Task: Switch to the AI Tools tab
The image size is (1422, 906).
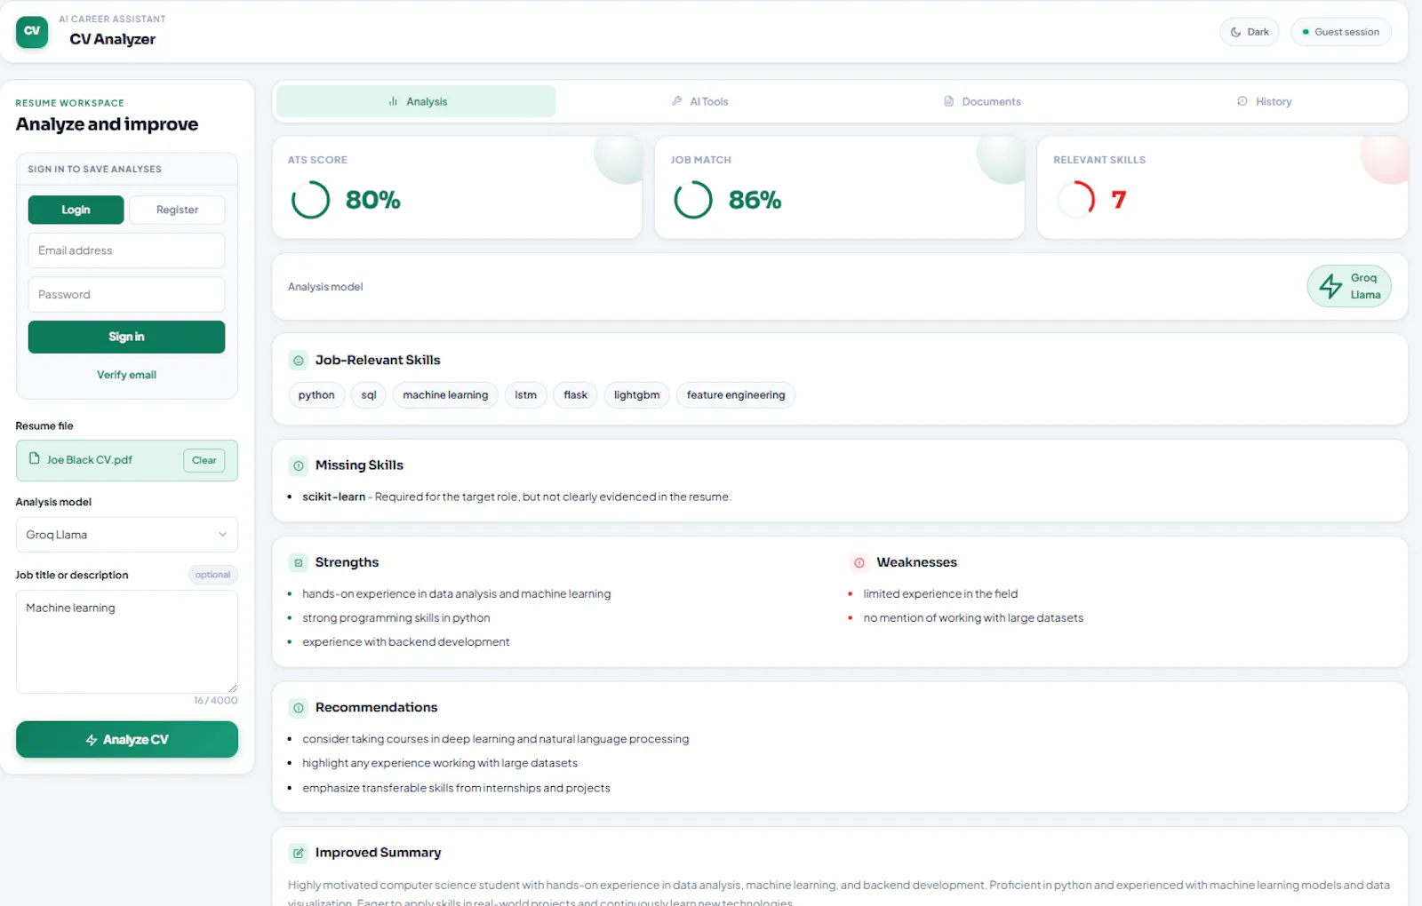Action: [x=699, y=101]
